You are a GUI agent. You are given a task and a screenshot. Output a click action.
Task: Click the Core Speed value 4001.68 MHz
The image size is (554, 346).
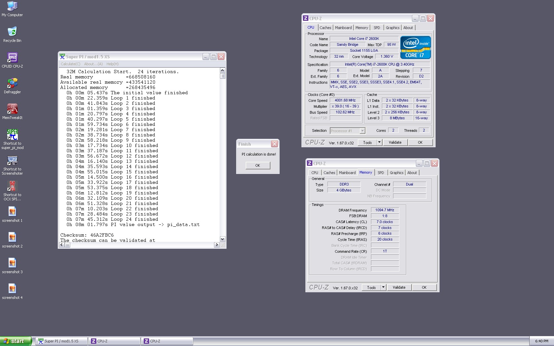pos(345,100)
